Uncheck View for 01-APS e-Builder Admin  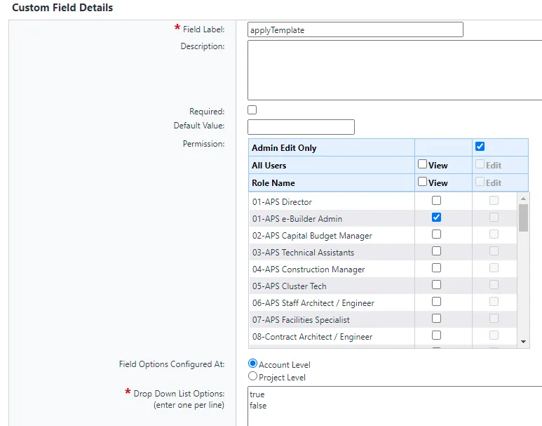coord(436,218)
